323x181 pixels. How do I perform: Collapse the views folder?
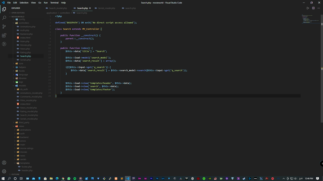tap(21, 126)
